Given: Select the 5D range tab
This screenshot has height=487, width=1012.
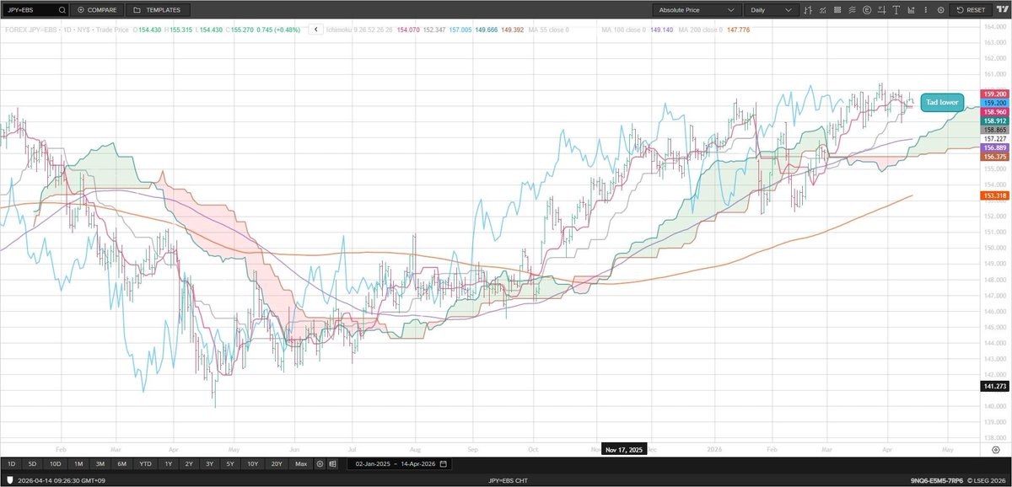Looking at the screenshot, I should point(32,463).
